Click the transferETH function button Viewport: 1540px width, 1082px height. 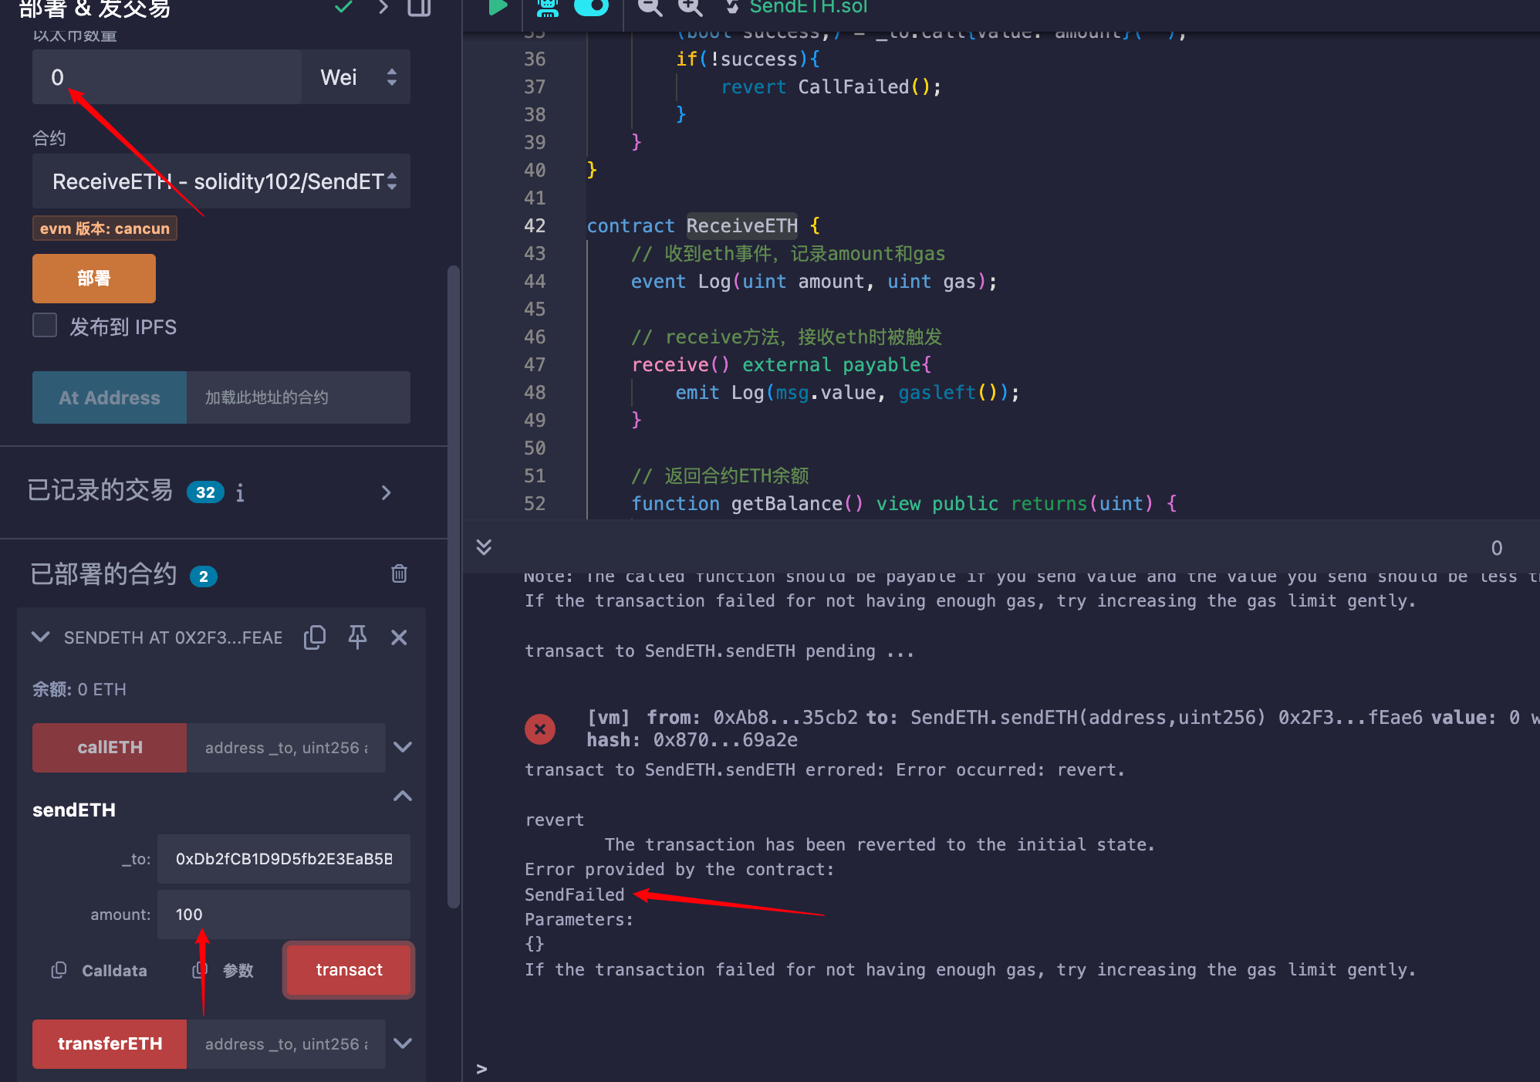(x=110, y=1043)
